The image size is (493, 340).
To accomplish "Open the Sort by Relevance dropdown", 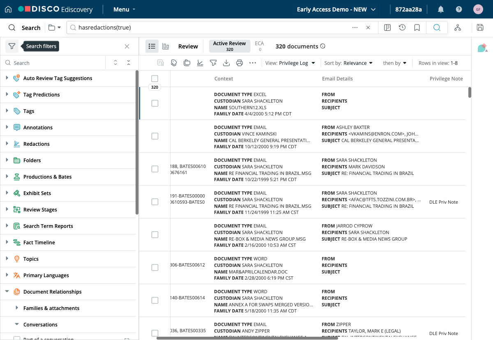I will 348,63.
